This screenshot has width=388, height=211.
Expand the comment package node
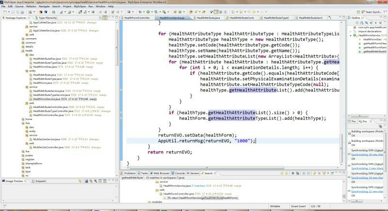[31, 38]
